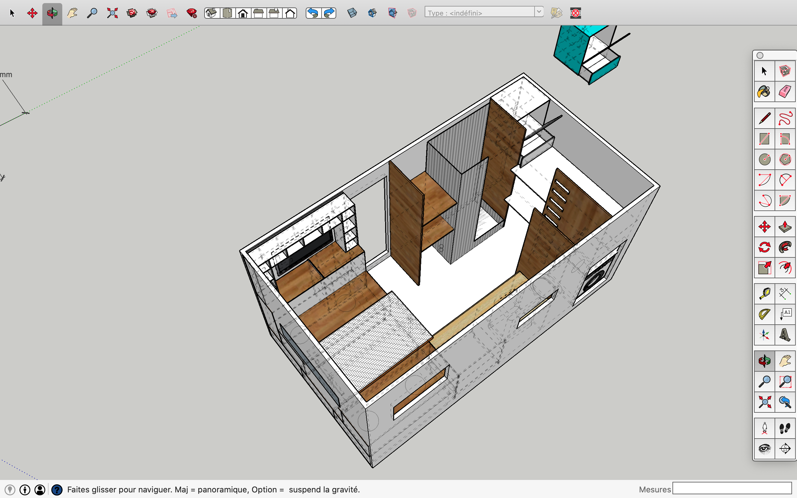Toggle the Look Around eye tool
Viewport: 797px width, 498px height.
click(764, 449)
